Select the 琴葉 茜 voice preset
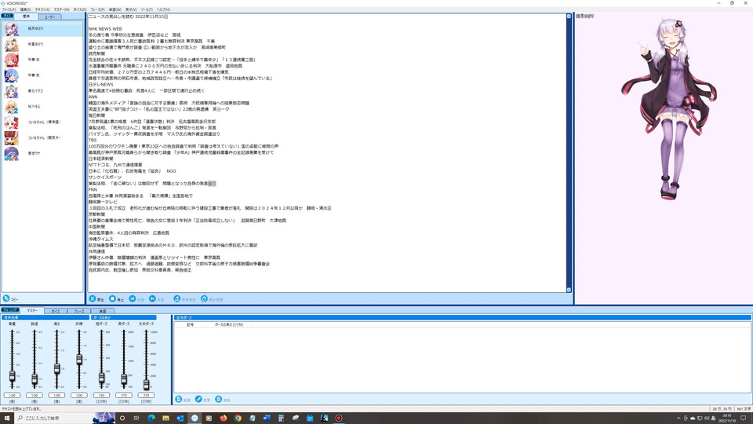Viewport: 753px width, 424px height. click(x=42, y=60)
